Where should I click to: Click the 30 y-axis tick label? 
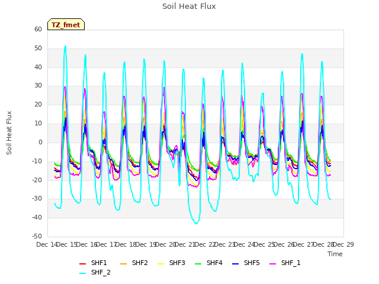(38, 85)
